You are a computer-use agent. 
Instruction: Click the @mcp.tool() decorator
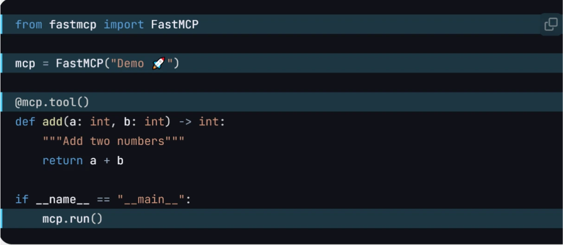52,102
